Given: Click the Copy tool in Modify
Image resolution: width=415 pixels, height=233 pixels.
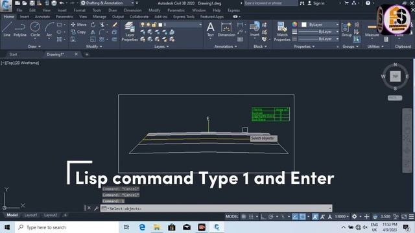Looking at the screenshot, I should tap(78, 32).
